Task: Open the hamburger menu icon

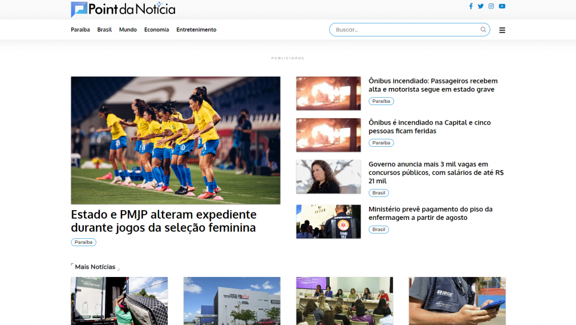Action: 502,30
